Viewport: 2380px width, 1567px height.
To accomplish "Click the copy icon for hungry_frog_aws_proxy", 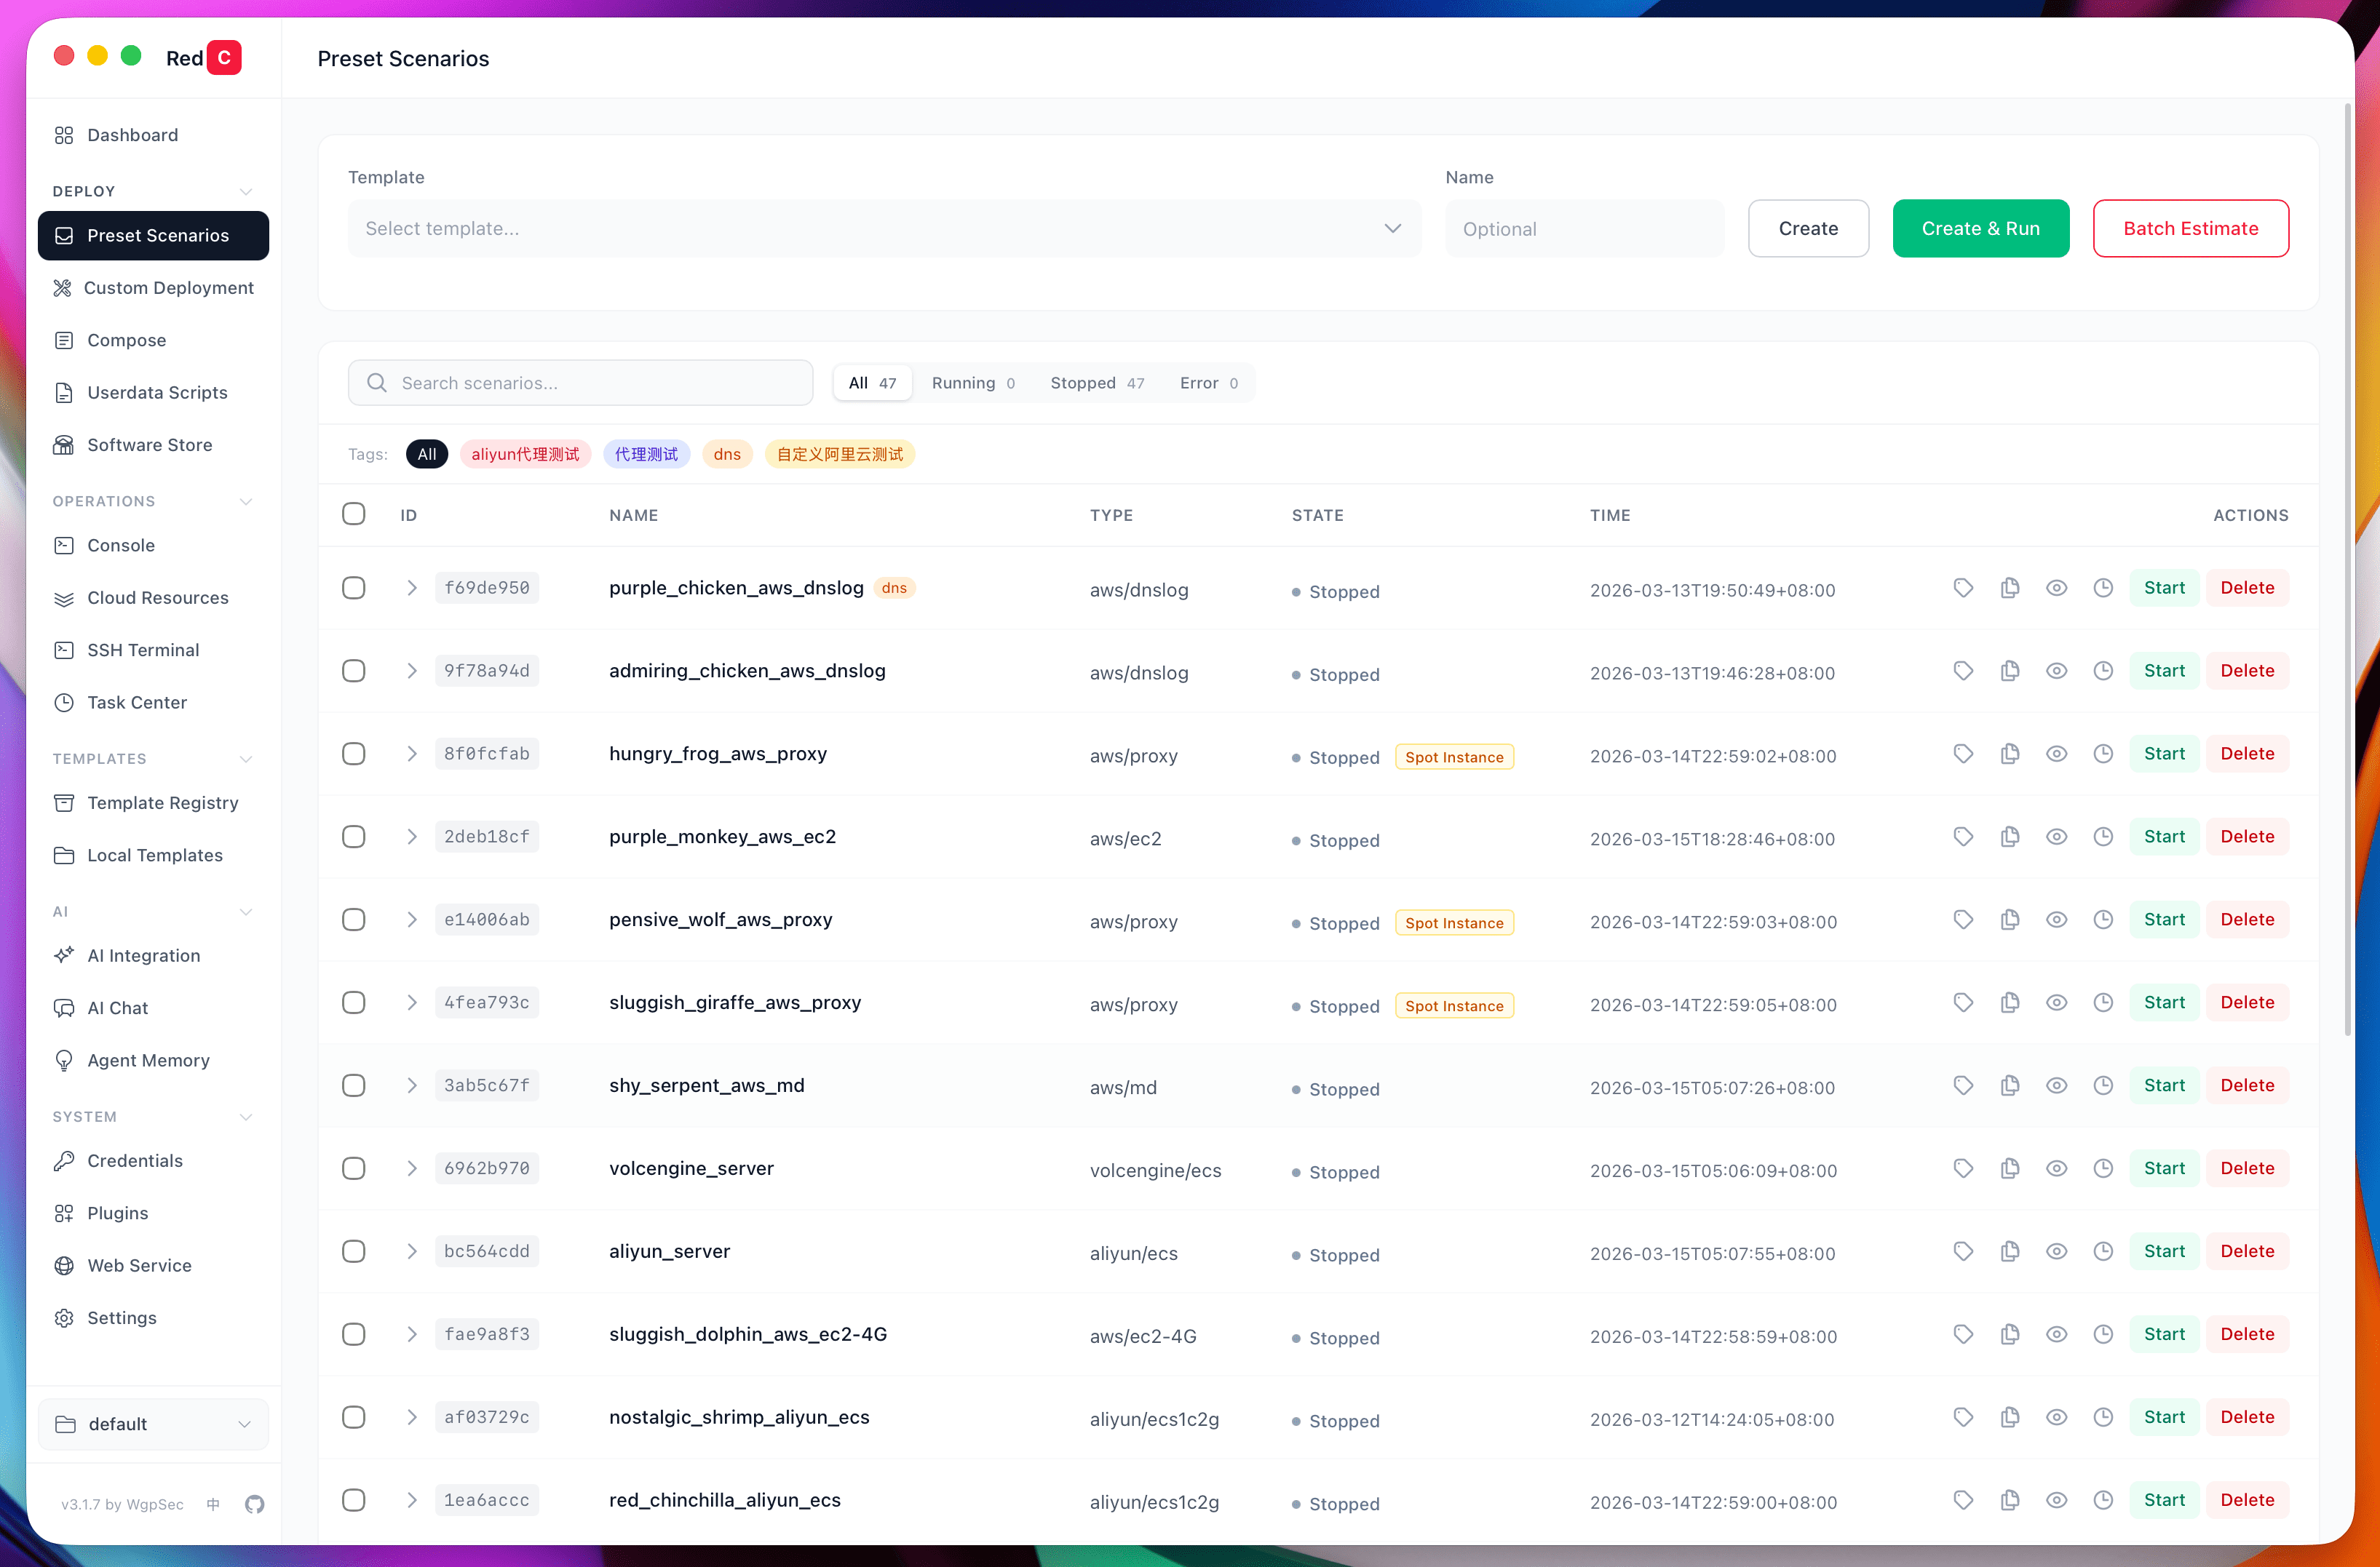I will pos(2011,754).
